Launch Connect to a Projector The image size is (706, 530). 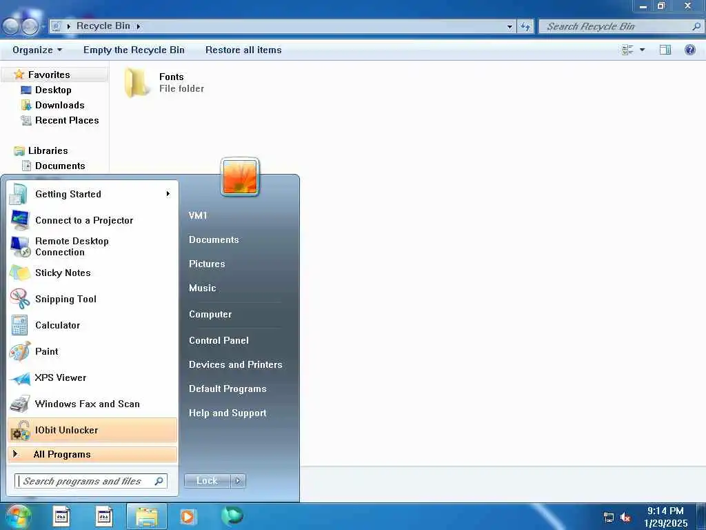point(92,220)
